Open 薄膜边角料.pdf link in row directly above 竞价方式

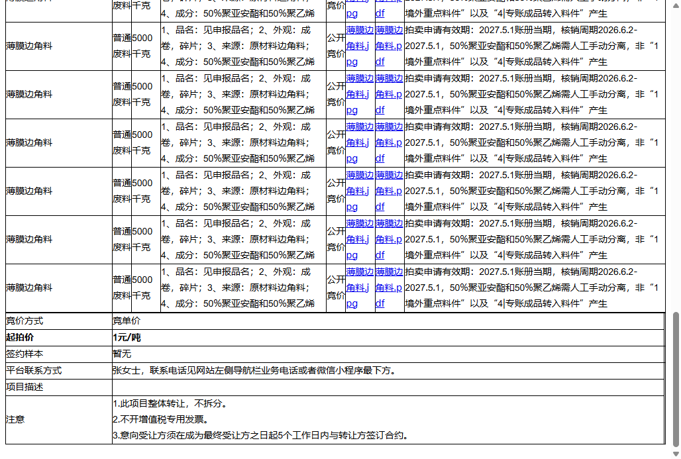click(389, 287)
